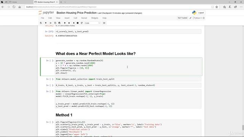244x137 pixels.
Task: Click the pencil edit-mode indicator icon
Action: point(191,18)
